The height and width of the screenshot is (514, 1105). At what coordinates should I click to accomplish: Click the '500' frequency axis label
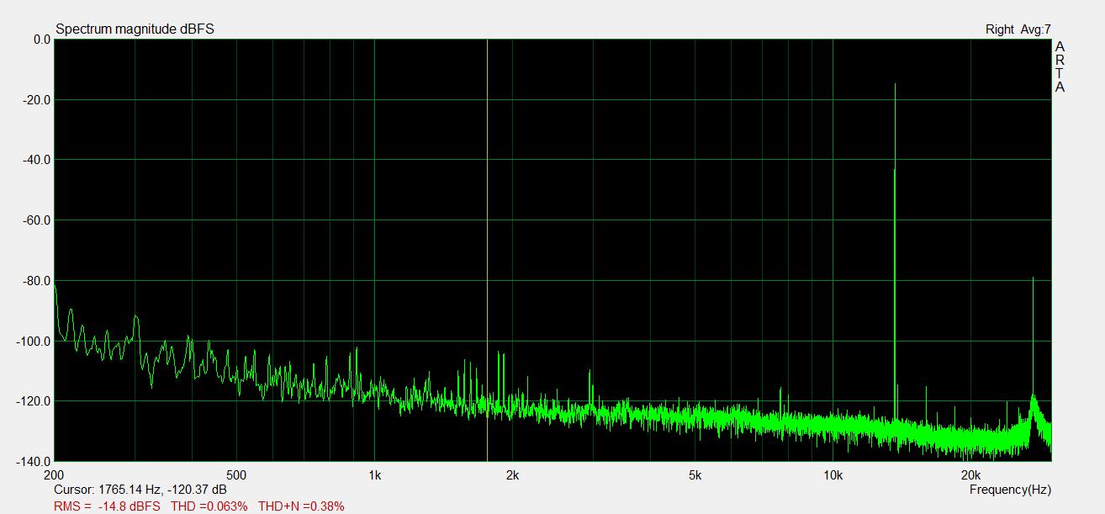coord(236,474)
